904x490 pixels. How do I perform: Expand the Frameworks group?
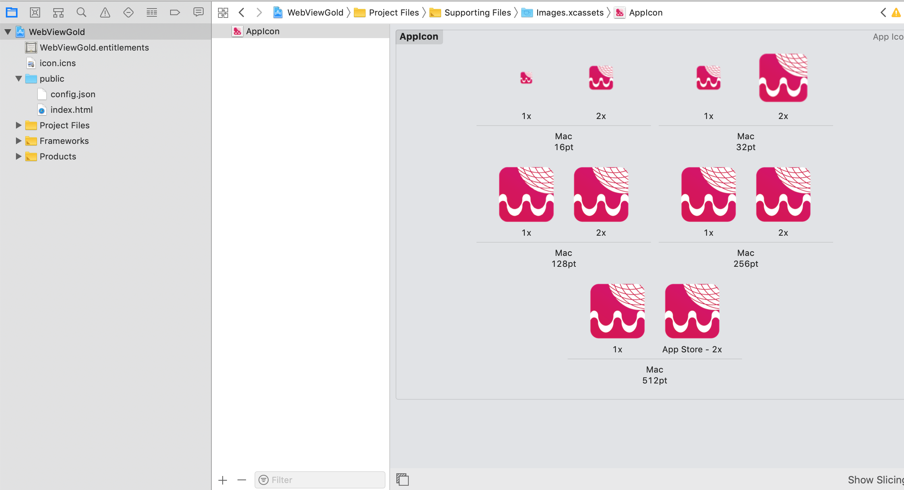pos(18,141)
